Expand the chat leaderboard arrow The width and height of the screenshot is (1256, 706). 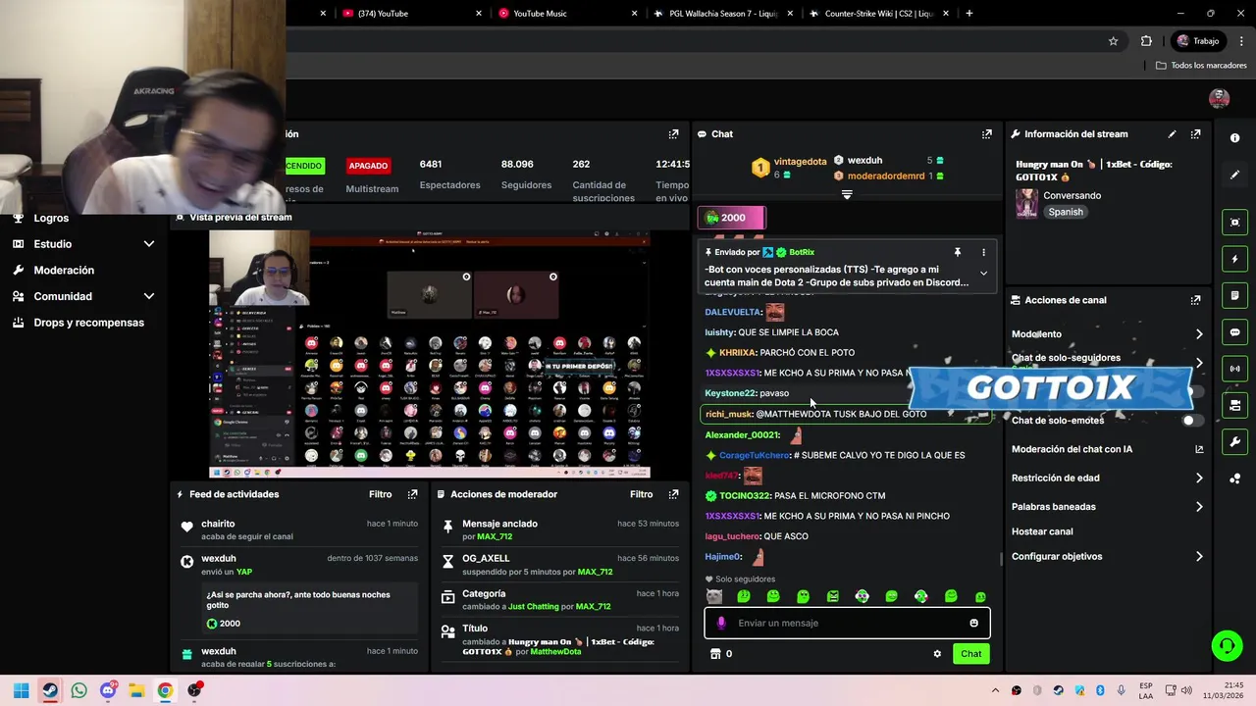(x=847, y=194)
